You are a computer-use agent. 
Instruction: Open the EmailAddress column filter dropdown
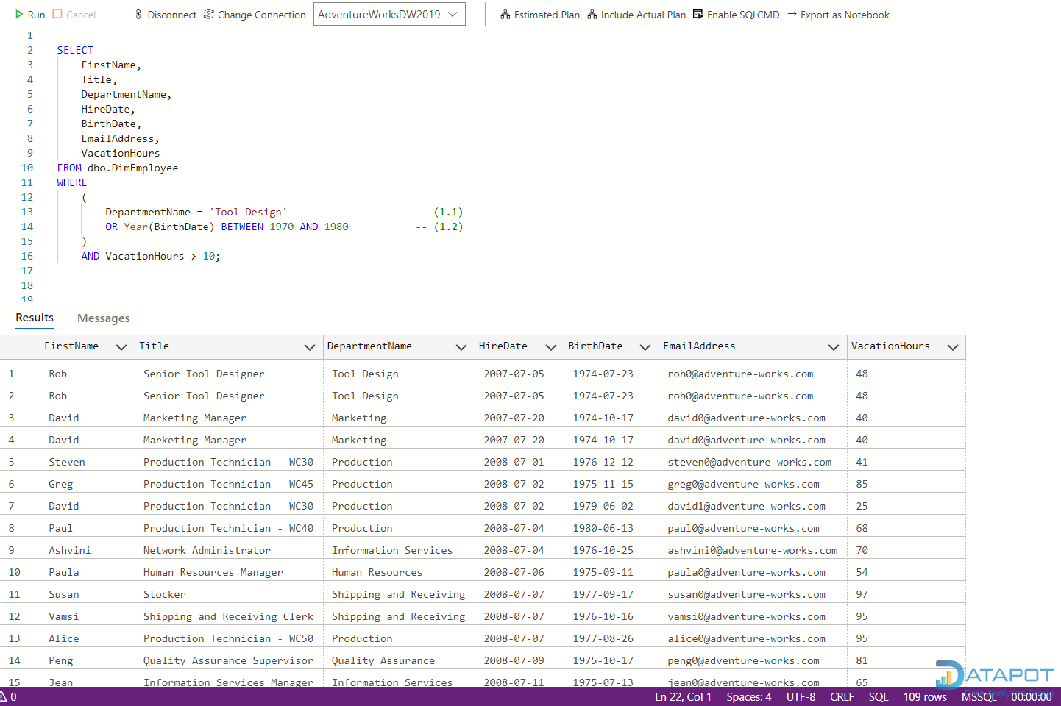pyautogui.click(x=834, y=346)
